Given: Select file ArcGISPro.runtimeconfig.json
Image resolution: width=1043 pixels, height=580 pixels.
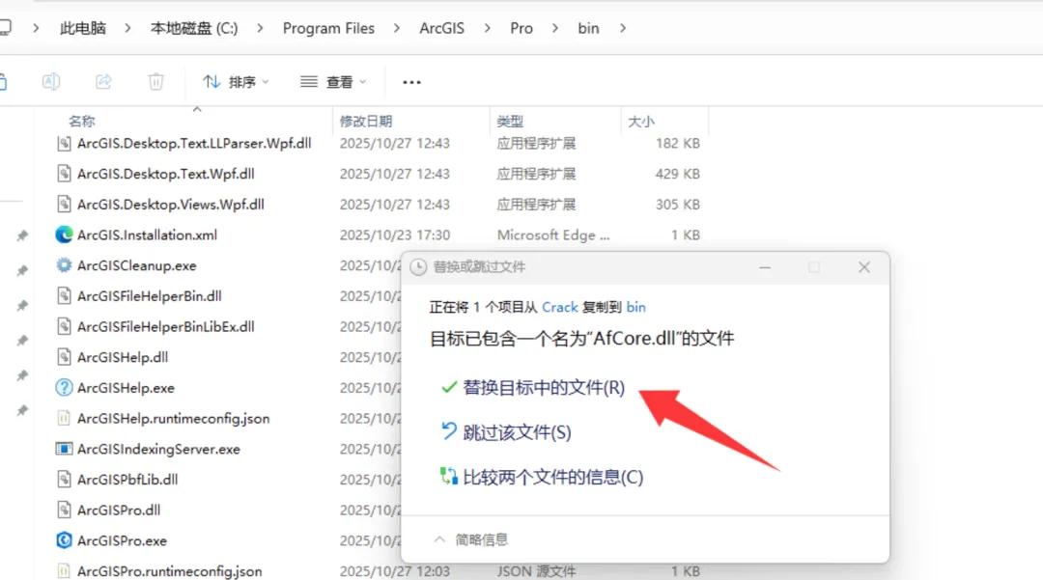Looking at the screenshot, I should point(170,571).
